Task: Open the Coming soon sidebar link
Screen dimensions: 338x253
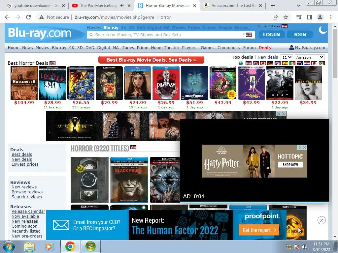Action: point(24,226)
